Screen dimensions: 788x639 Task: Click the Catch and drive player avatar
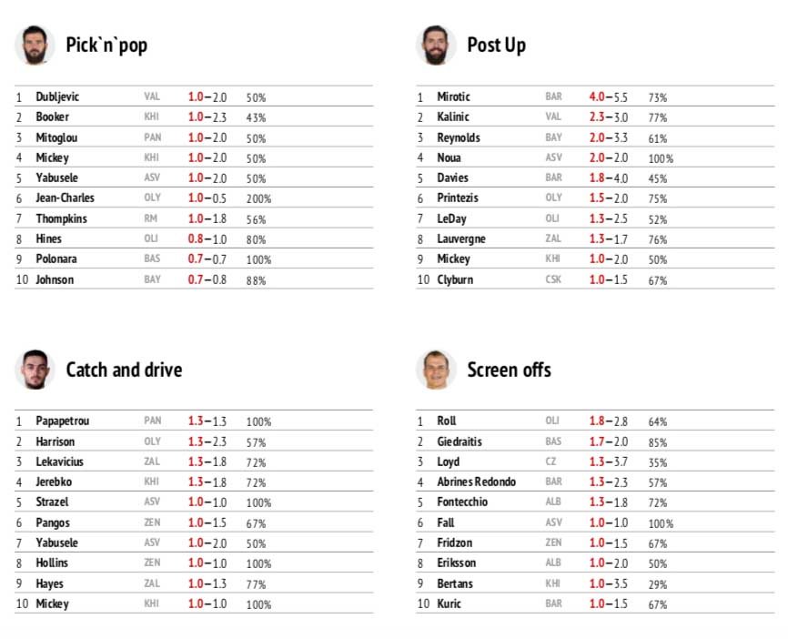35,370
